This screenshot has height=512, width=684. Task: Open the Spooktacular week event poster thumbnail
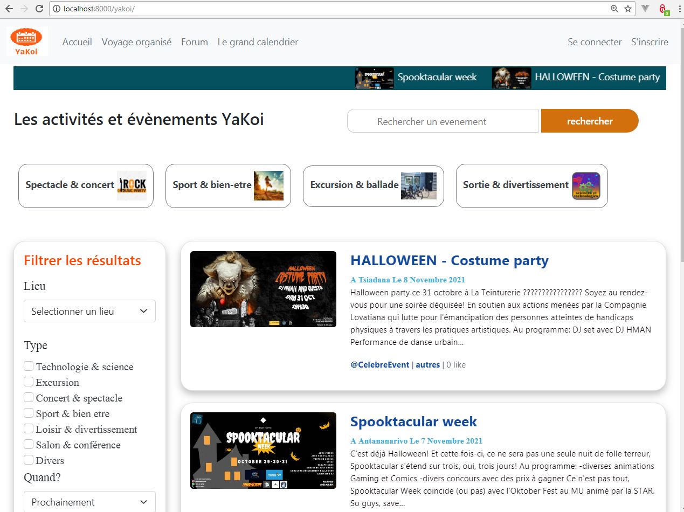pyautogui.click(x=263, y=451)
